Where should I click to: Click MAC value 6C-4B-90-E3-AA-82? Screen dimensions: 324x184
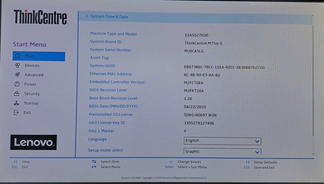[202, 75]
